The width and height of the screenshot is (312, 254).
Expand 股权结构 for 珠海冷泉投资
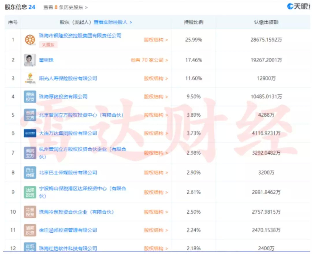click(x=156, y=212)
